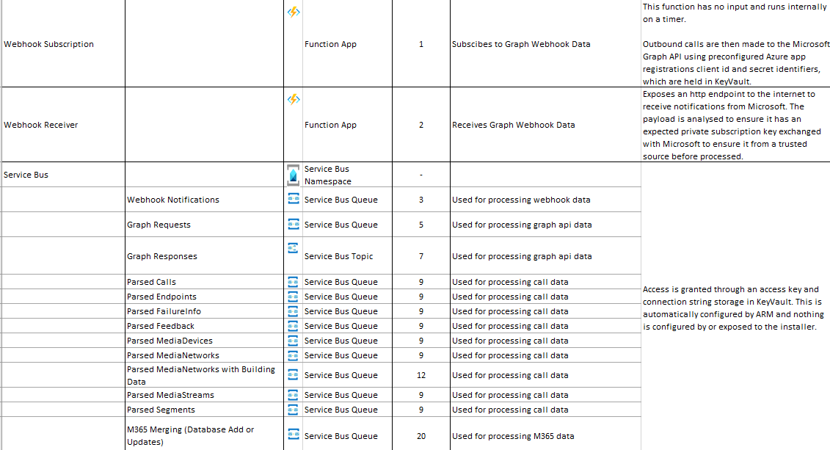Click the queue icon in Parsed Calls row
This screenshot has height=450, width=830.
(x=293, y=282)
